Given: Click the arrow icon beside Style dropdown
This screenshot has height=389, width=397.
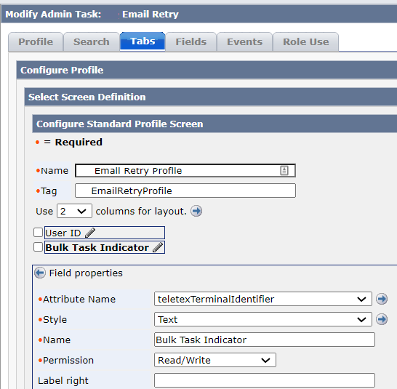Looking at the screenshot, I should (382, 319).
